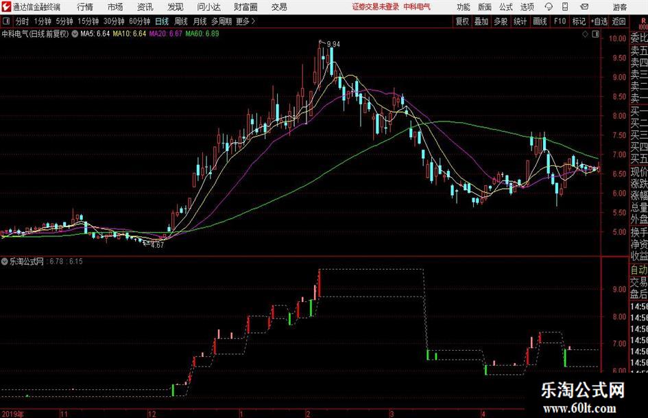648x418 pixels.
Task: Open the 功能 menu
Action: click(464, 7)
